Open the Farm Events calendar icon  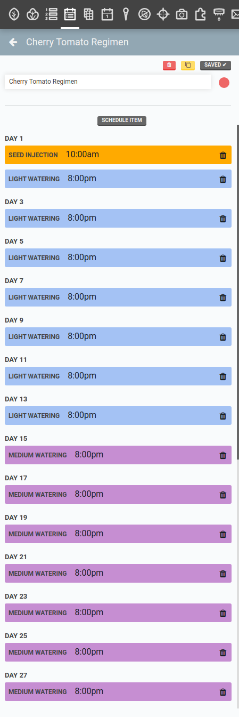pos(107,14)
